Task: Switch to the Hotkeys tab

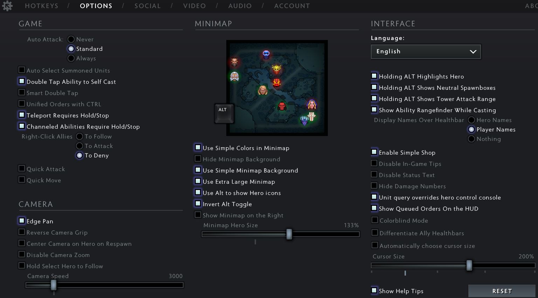Action: 42,6
